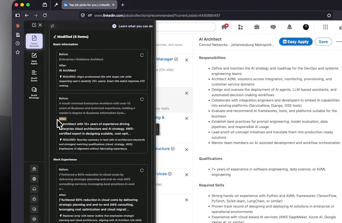Screen dimensions: 342x223
Task: Bookmark this page with the star
Action: point(329,15)
